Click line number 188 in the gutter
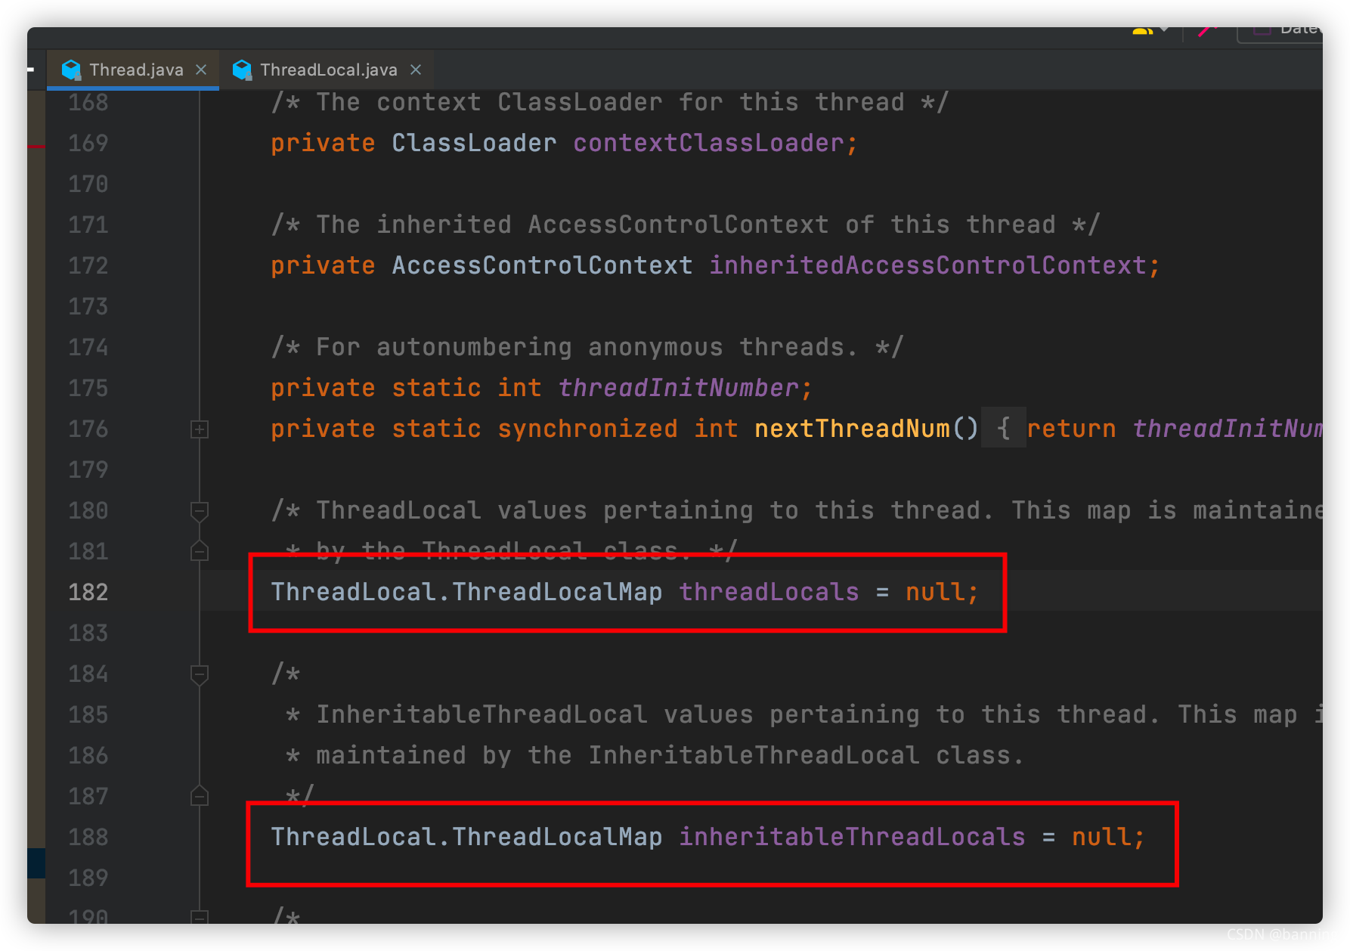 point(88,837)
